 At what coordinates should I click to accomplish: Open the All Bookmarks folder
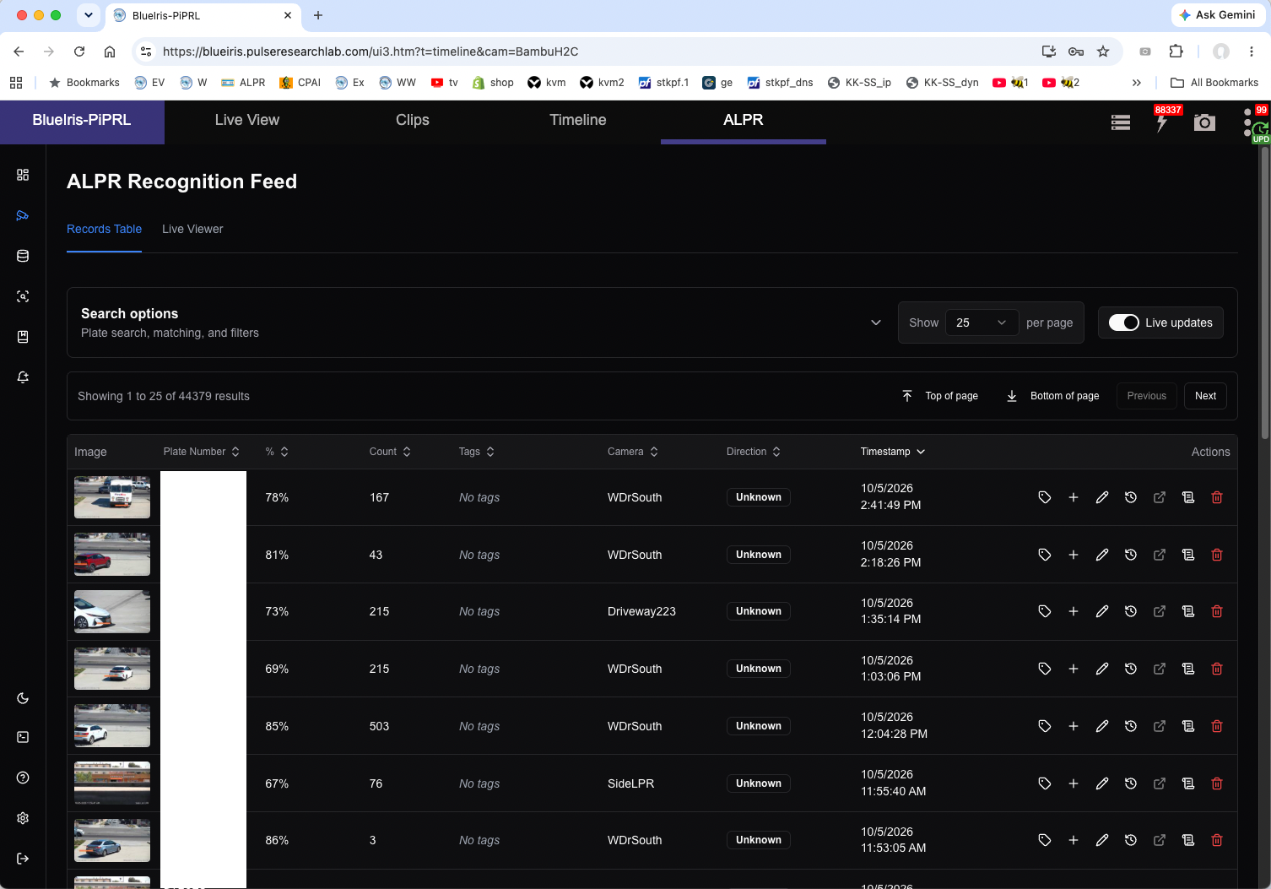point(1214,83)
